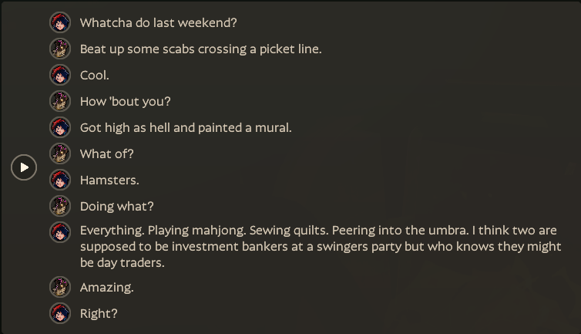This screenshot has width=581, height=334.
Task: Click the avatar icon beside 'What of?'
Action: [60, 154]
